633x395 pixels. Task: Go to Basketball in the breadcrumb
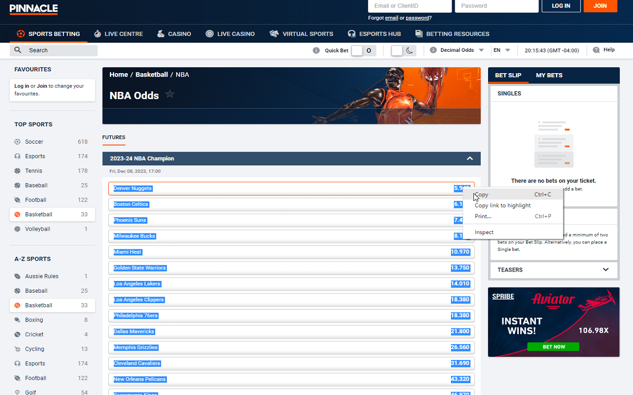[x=152, y=75]
